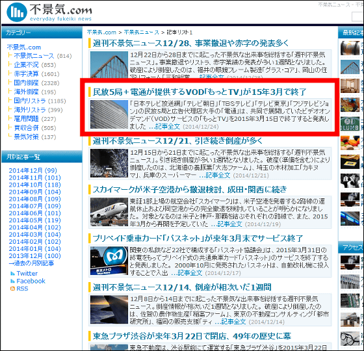Open 国内倒産 category link
This screenshot has width=364, height=351.
(x=26, y=83)
